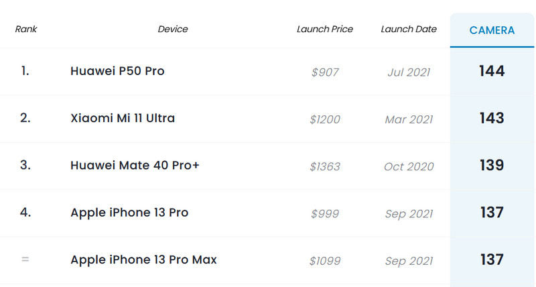
Task: Click the $1099 launch price
Action: tap(325, 260)
